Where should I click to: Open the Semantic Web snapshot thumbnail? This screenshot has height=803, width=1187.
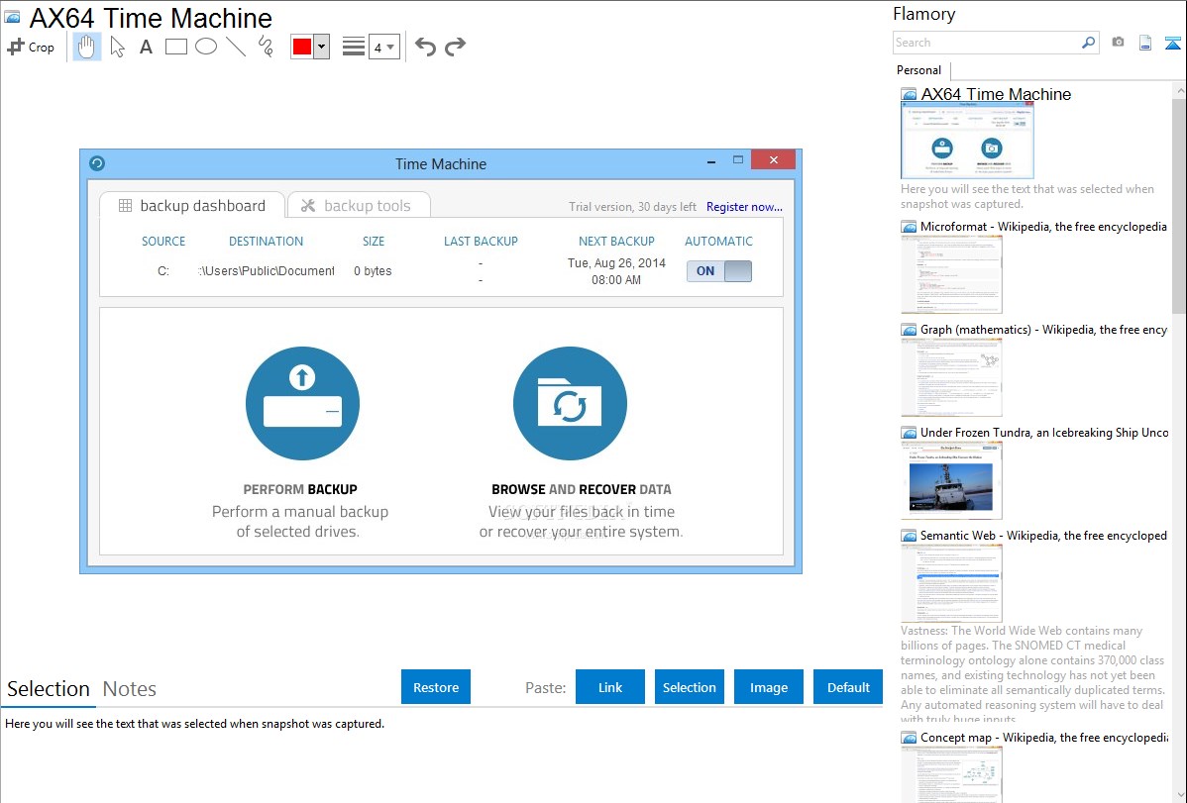pyautogui.click(x=951, y=583)
